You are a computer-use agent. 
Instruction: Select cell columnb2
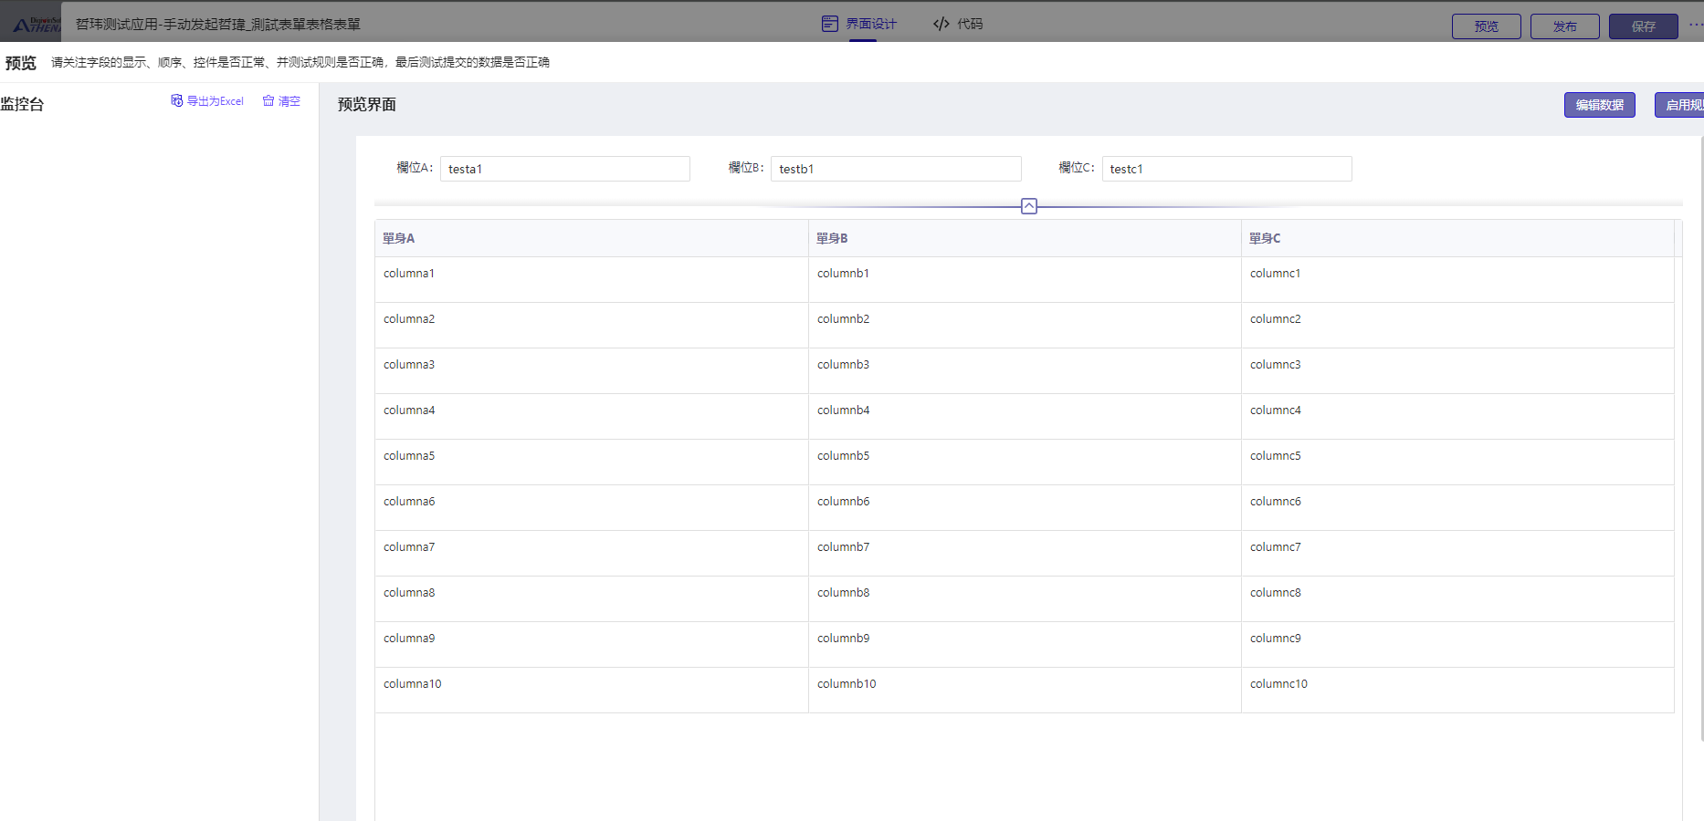pyautogui.click(x=1025, y=325)
